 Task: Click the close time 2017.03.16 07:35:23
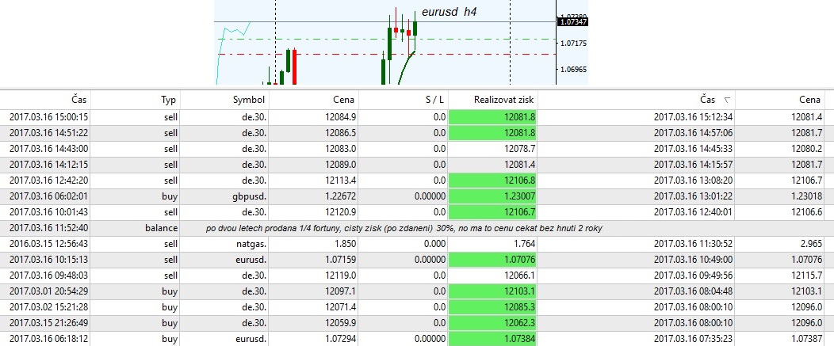(693, 339)
